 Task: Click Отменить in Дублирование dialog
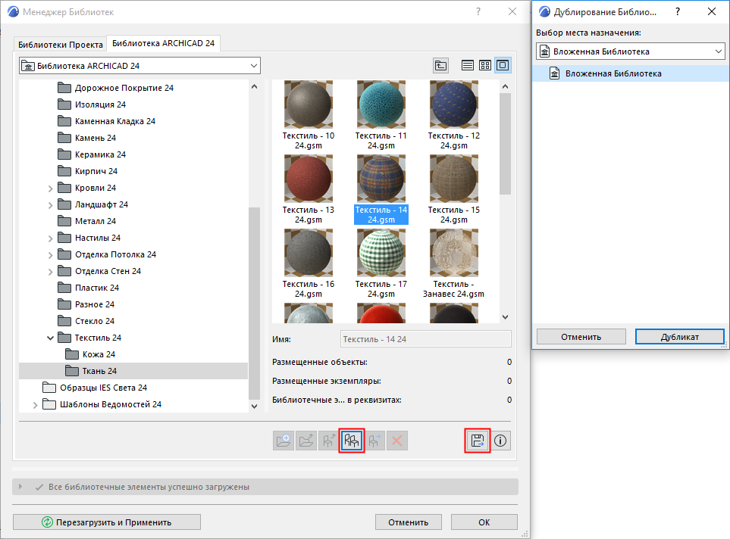tap(581, 337)
